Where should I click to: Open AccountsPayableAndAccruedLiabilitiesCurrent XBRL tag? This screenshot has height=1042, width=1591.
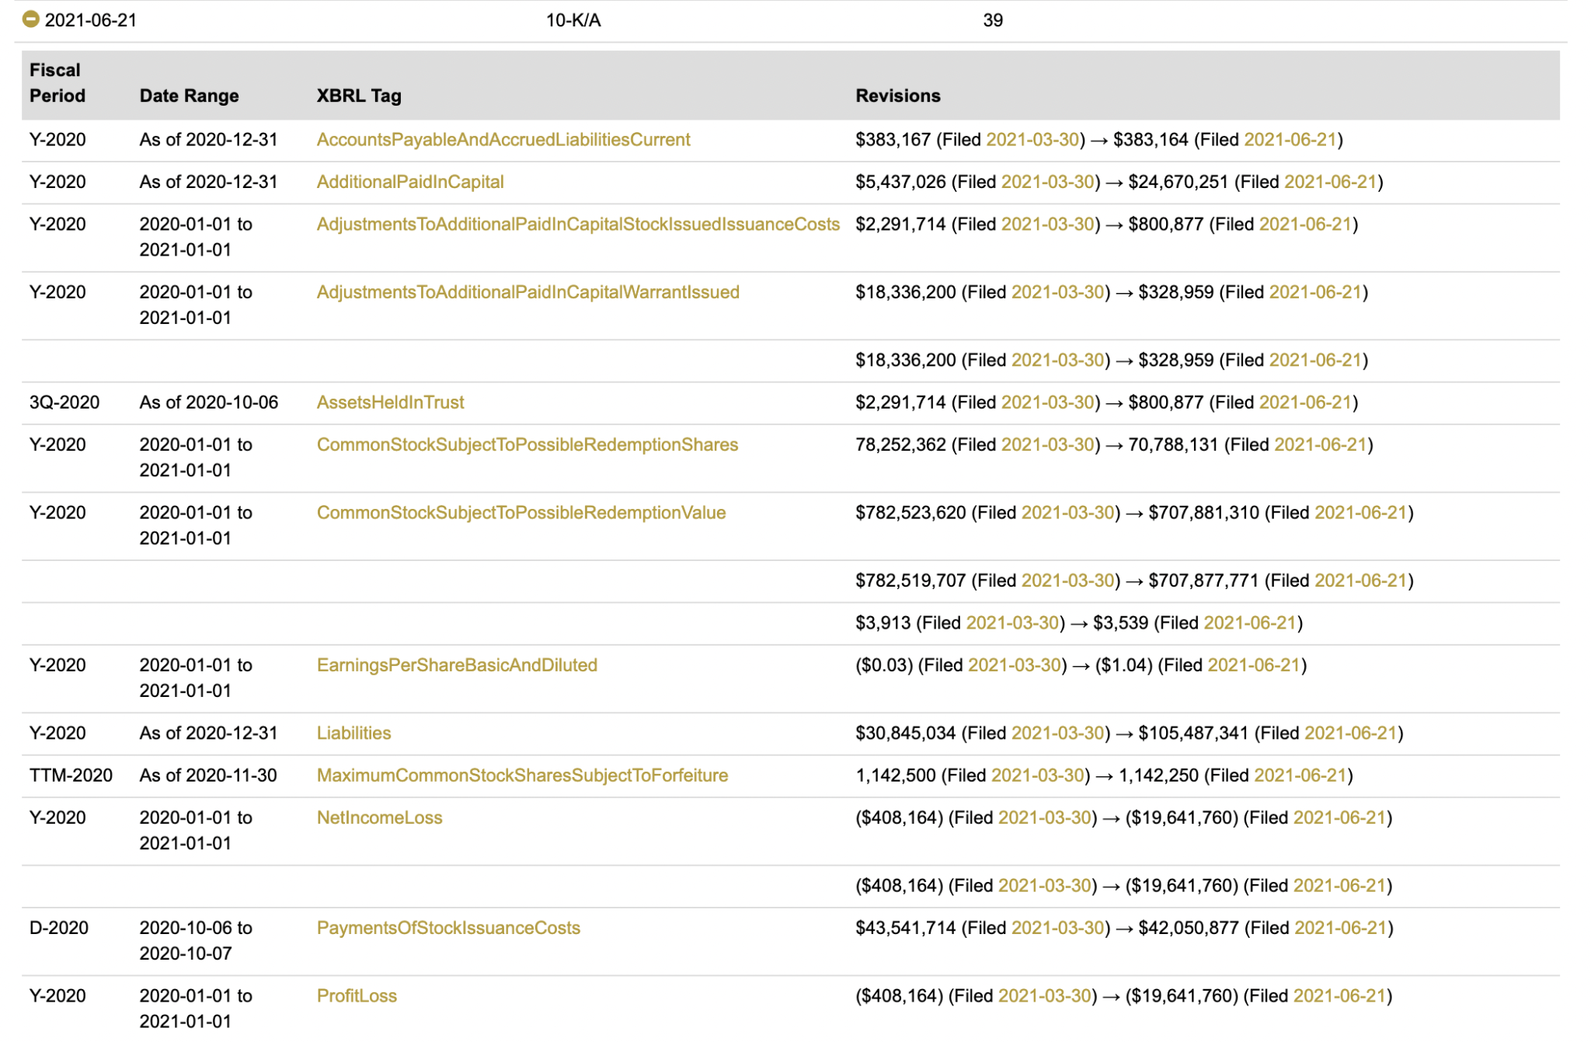pyautogui.click(x=503, y=140)
